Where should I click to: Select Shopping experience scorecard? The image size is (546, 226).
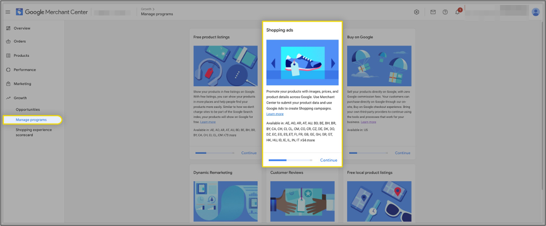click(33, 132)
